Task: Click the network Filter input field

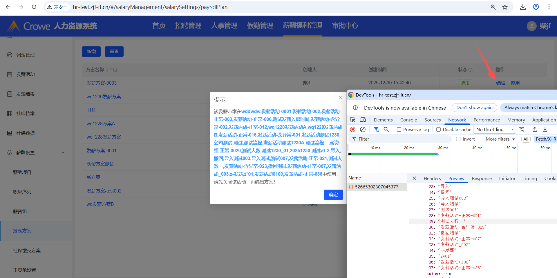Action: pyautogui.click(x=400, y=139)
